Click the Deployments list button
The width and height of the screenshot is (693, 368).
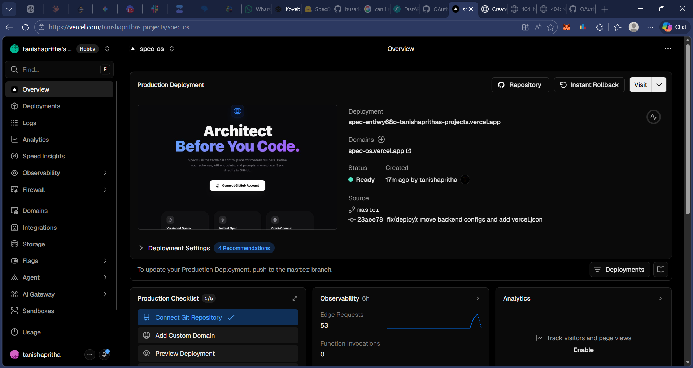point(620,270)
